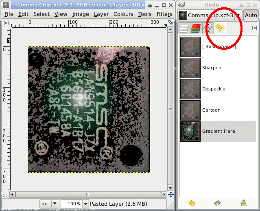The width and height of the screenshot is (260, 211).
Task: Select the Cartoon history step
Action: pos(218,110)
